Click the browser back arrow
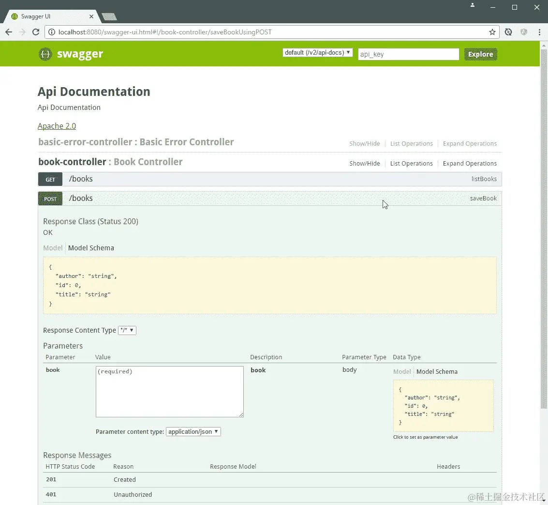 (x=9, y=32)
